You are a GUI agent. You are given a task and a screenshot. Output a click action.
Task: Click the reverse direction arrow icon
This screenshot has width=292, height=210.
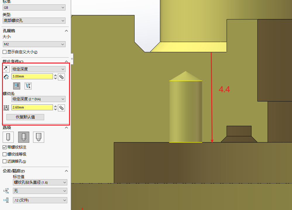click(x=6, y=69)
